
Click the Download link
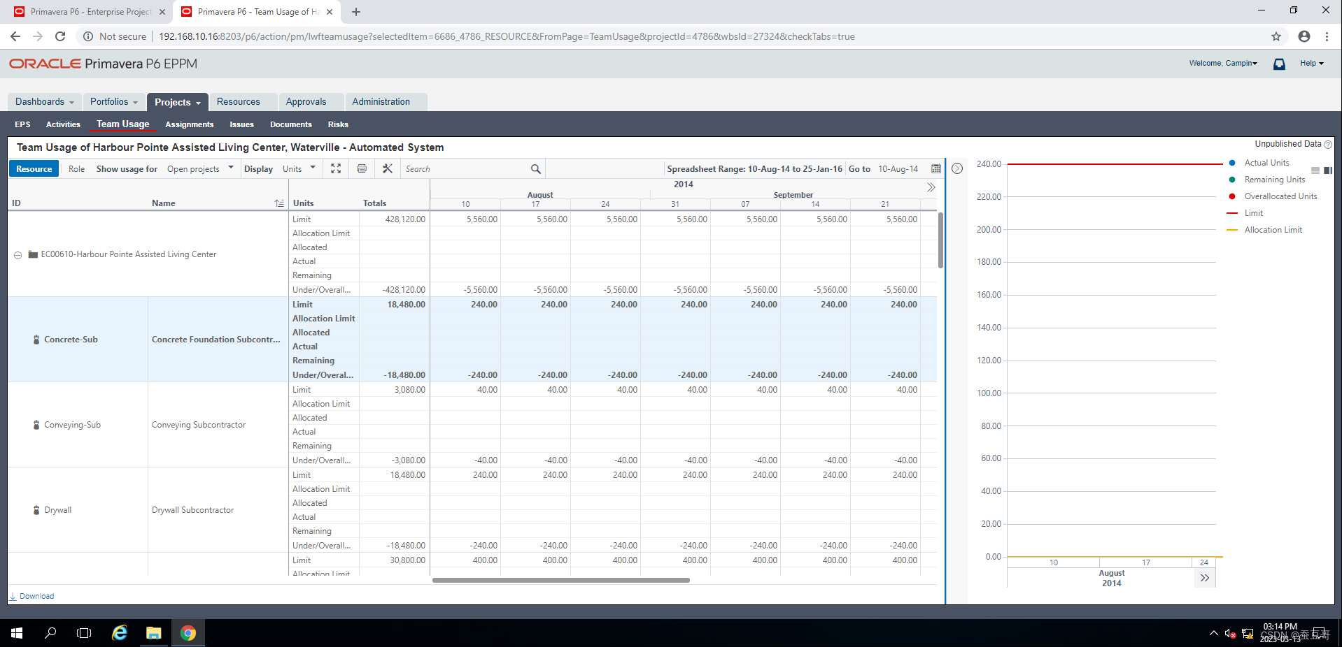[x=32, y=596]
